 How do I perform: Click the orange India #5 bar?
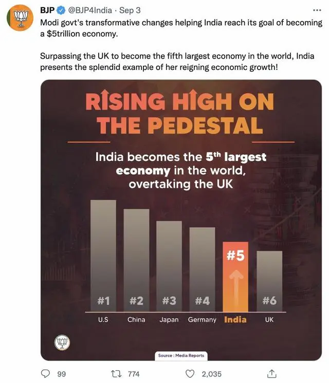(235, 277)
